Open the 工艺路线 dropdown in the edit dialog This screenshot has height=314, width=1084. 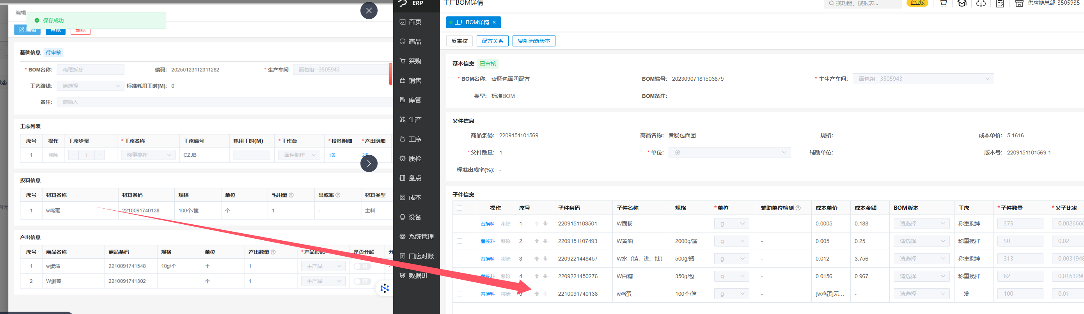(90, 86)
